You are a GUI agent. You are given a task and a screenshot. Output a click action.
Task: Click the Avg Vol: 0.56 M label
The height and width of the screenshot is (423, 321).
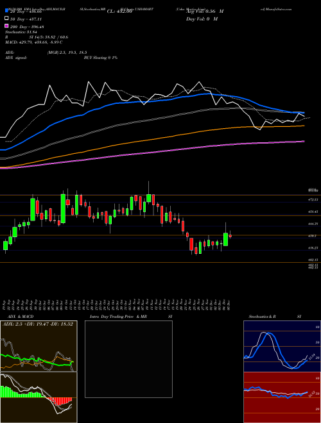[x=205, y=12]
